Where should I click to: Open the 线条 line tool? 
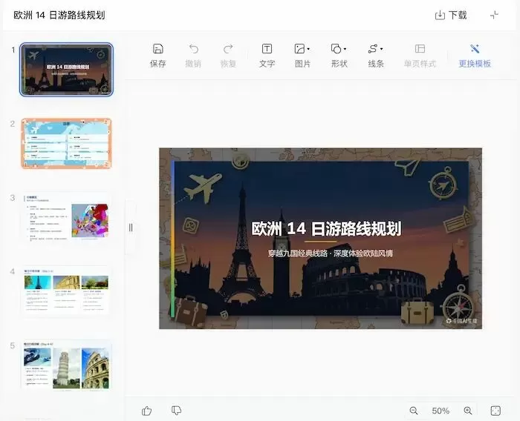(373, 49)
